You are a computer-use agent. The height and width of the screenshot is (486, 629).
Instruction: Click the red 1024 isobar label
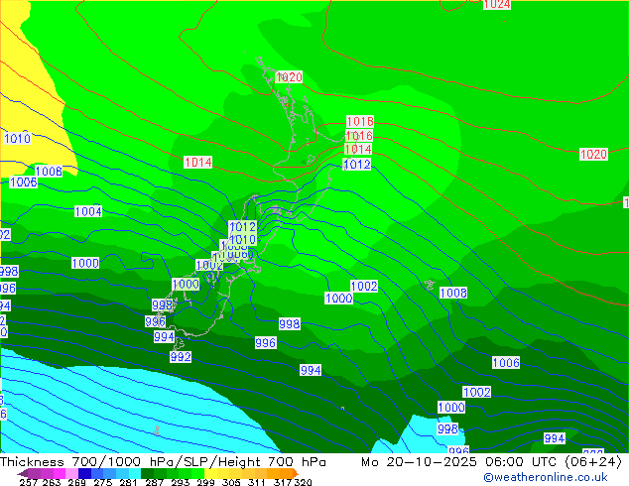(497, 4)
